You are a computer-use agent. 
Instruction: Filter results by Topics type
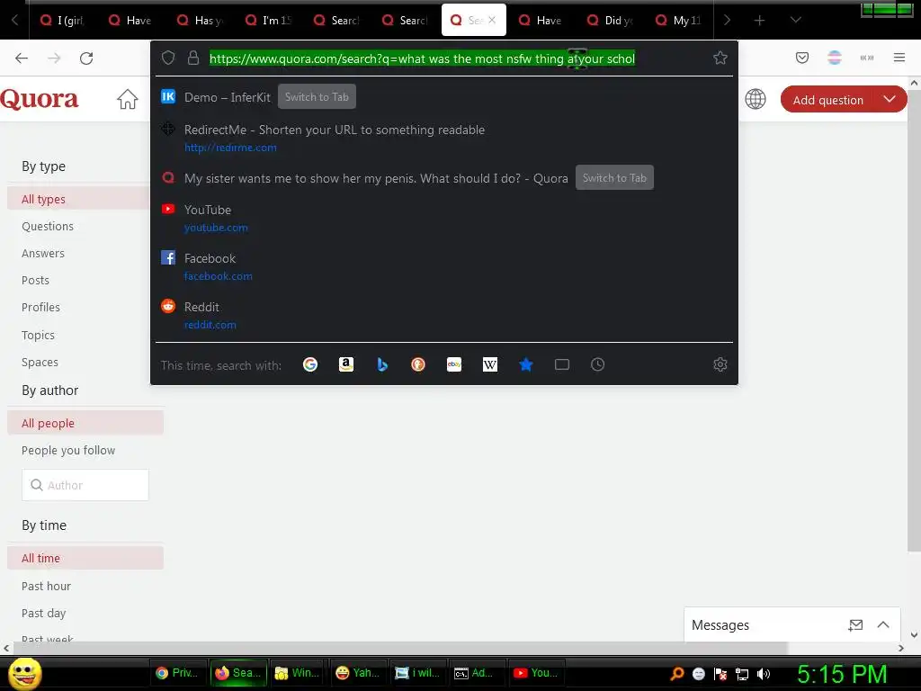[38, 335]
